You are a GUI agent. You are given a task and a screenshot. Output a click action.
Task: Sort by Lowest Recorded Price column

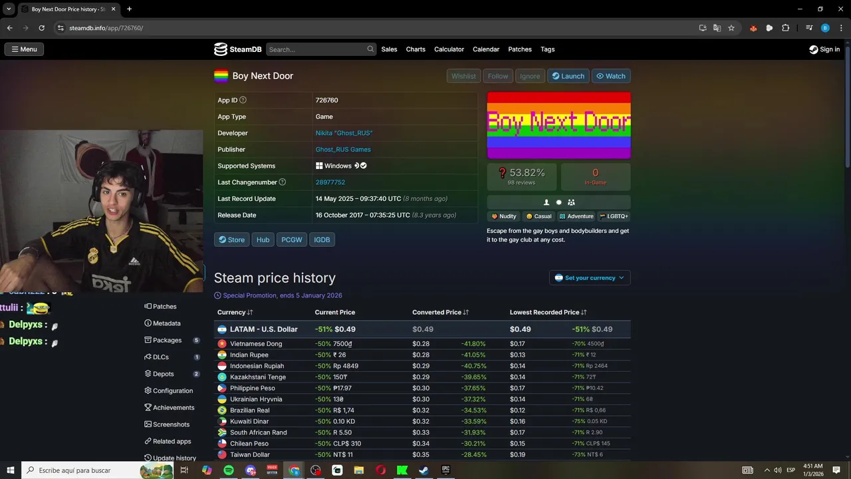pyautogui.click(x=548, y=312)
